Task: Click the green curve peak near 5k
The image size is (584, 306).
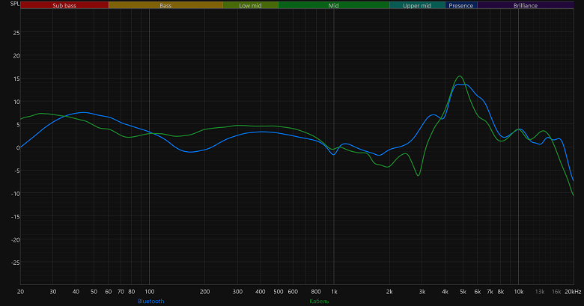Action: pyautogui.click(x=460, y=76)
